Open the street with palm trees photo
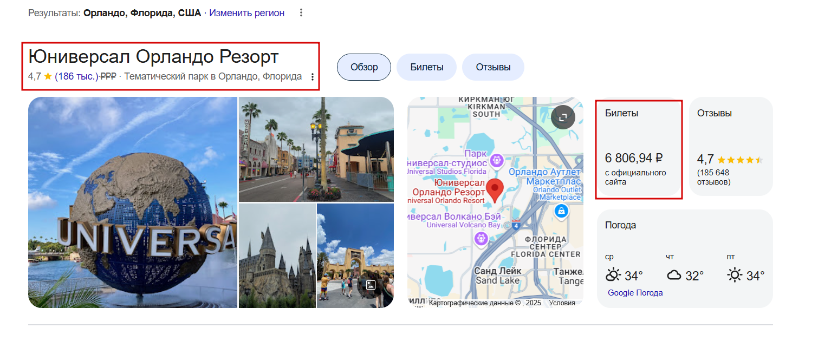The width and height of the screenshot is (831, 341). click(316, 149)
